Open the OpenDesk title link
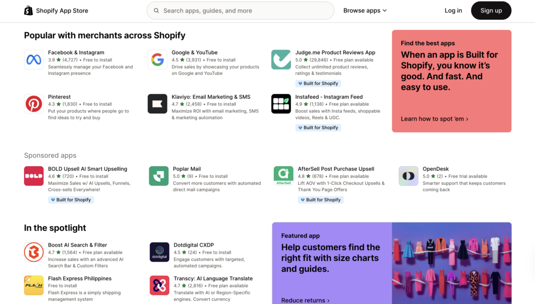 (x=436, y=169)
